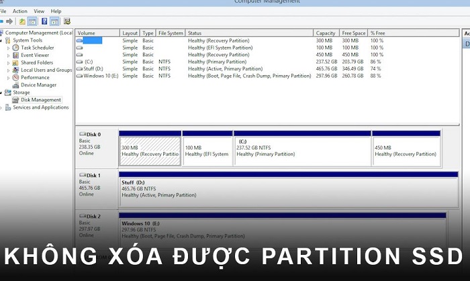Click the Disk 1 drive icon
The width and height of the screenshot is (470, 281).
pos(83,175)
